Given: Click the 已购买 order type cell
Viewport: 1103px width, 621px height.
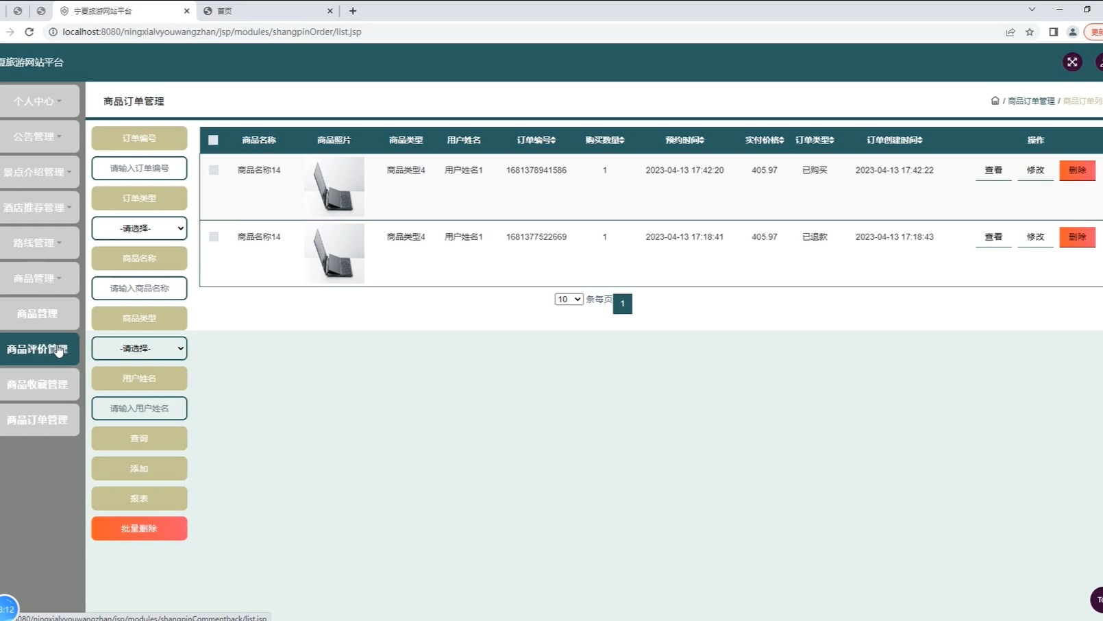Looking at the screenshot, I should 815,170.
